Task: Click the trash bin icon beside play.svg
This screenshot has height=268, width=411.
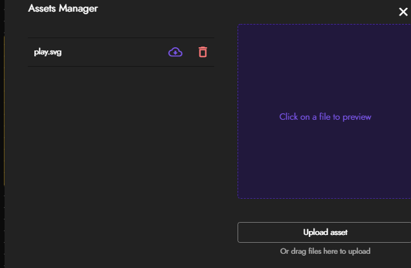Action: coord(203,52)
